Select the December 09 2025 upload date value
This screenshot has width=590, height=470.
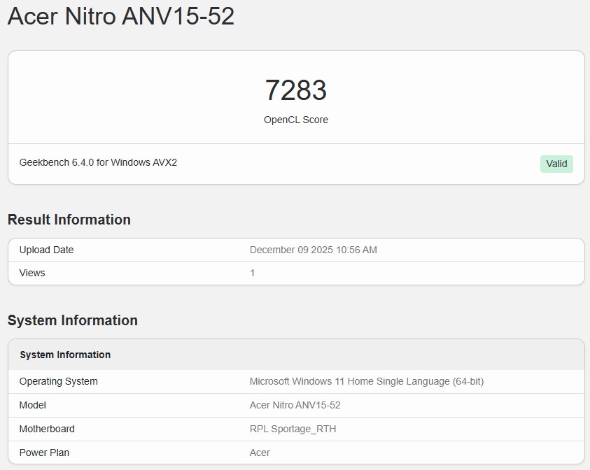(x=313, y=250)
